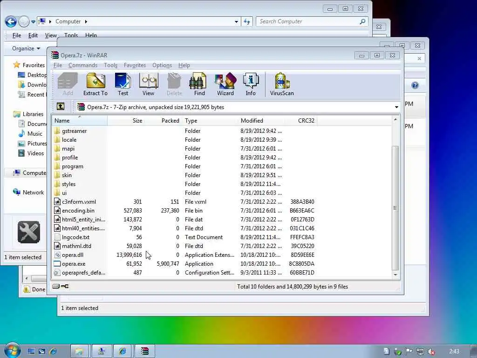Open the Windows Start button
The width and height of the screenshot is (477, 358).
[x=12, y=351]
